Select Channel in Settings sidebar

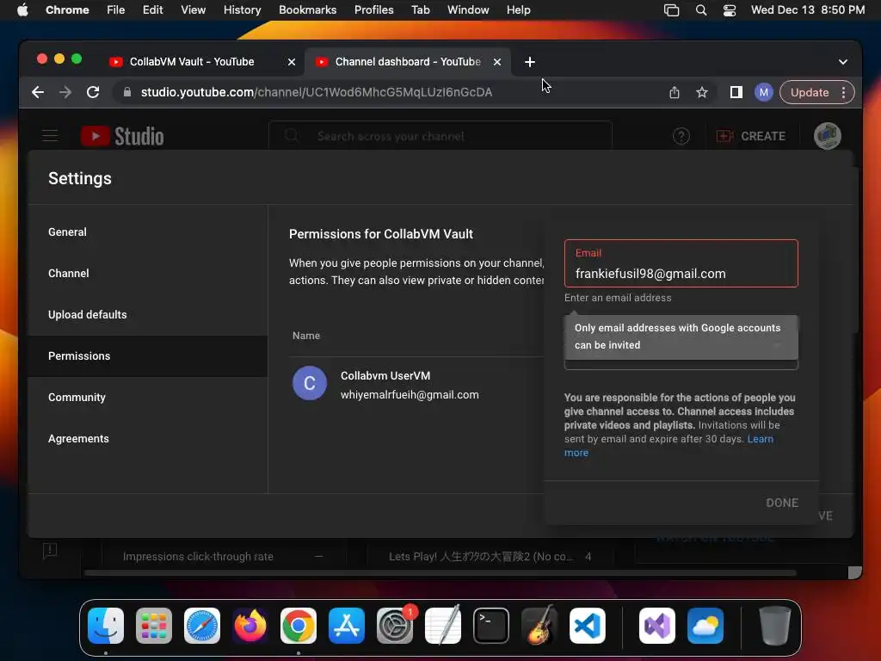point(147,273)
